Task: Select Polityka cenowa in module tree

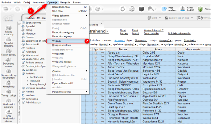Action: (35, 62)
